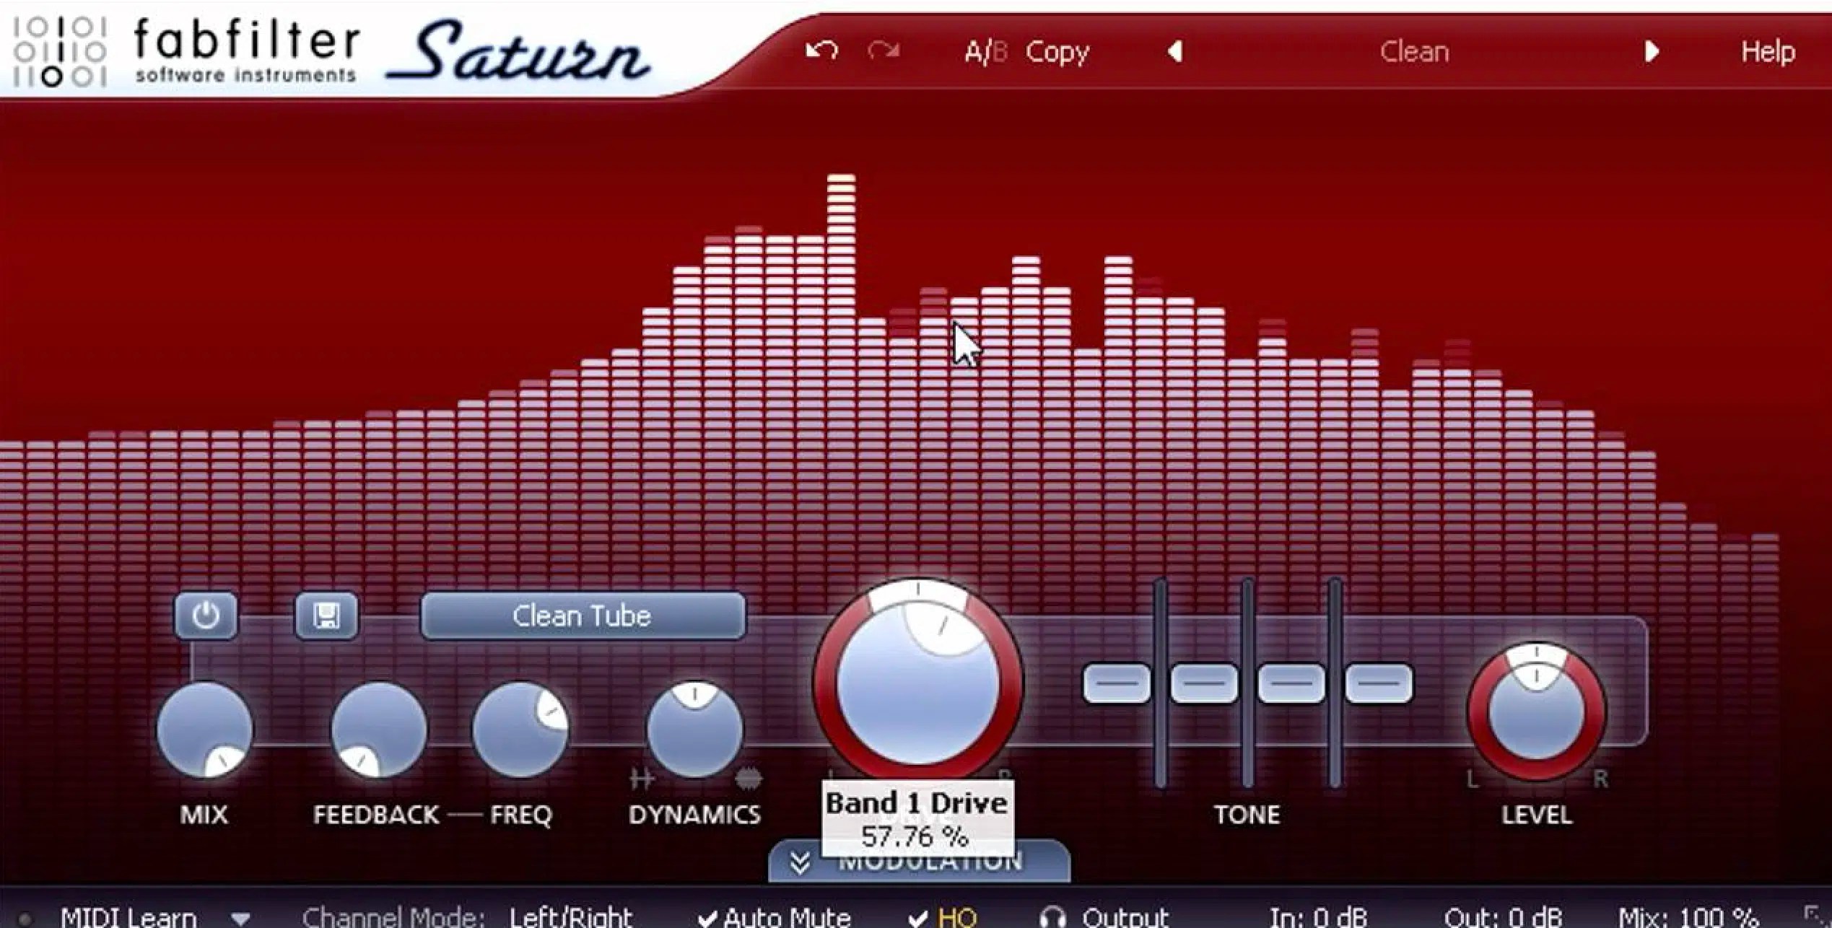Click the undo arrow icon
This screenshot has height=928, width=1832.
point(821,51)
